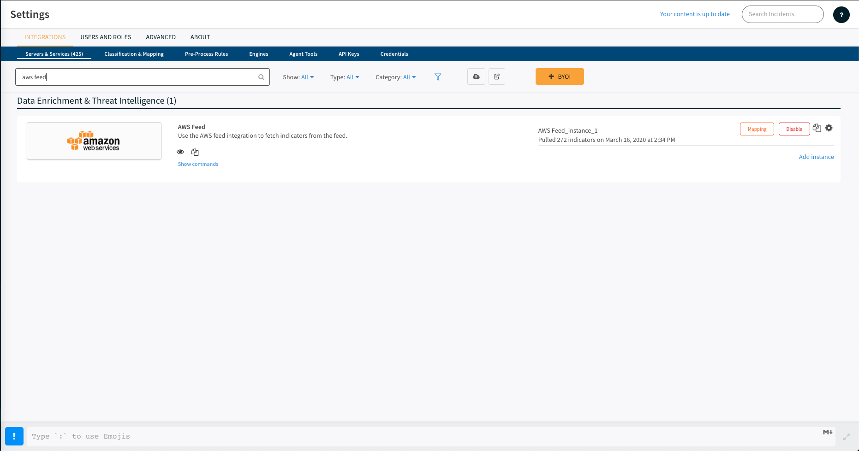Click the copy icon under the AWS Feed description
859x451 pixels.
(x=195, y=152)
